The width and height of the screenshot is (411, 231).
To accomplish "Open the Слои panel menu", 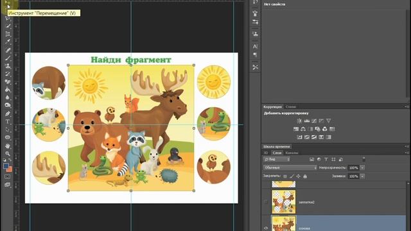I will pos(407,153).
